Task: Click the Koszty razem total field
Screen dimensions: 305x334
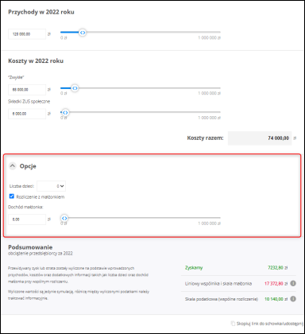Action: [260, 138]
